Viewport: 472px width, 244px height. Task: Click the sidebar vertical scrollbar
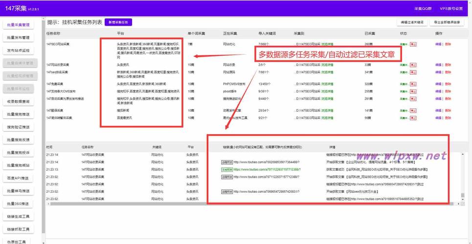tap(44, 126)
